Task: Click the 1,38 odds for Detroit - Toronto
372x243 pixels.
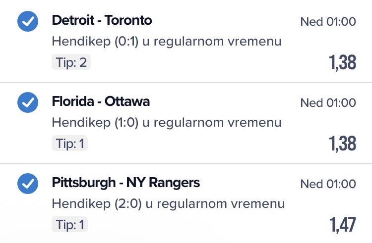Action: 342,62
